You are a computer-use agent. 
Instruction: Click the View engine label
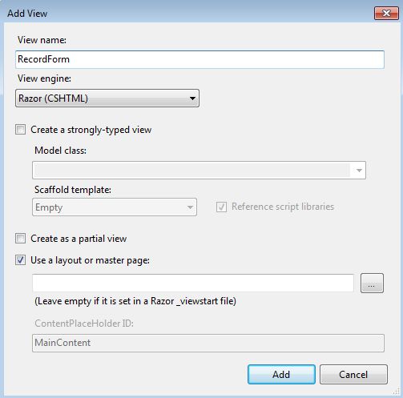point(44,78)
